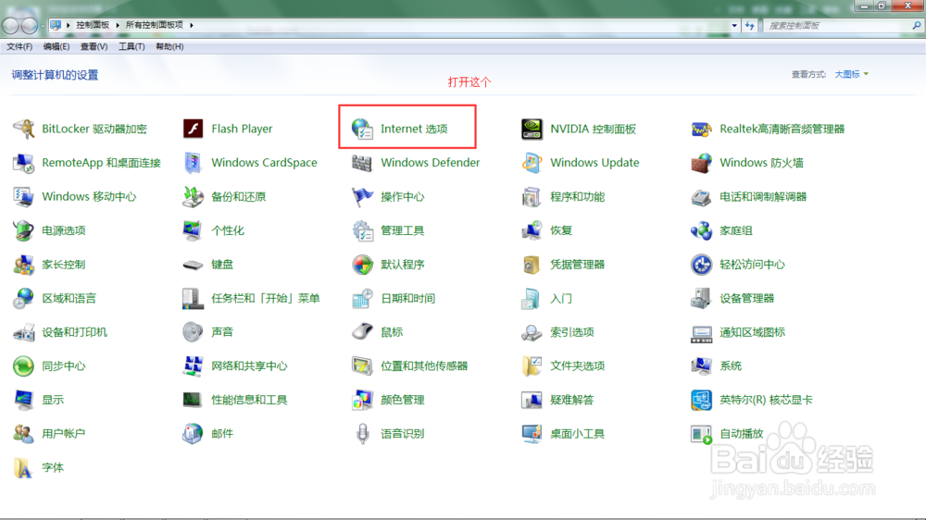Screen dimensions: 926x520
Task: Open the 管理工具 icon
Action: pos(362,230)
